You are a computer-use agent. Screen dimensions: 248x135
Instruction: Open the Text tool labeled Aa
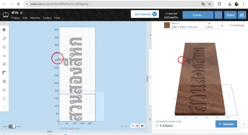tap(4, 56)
